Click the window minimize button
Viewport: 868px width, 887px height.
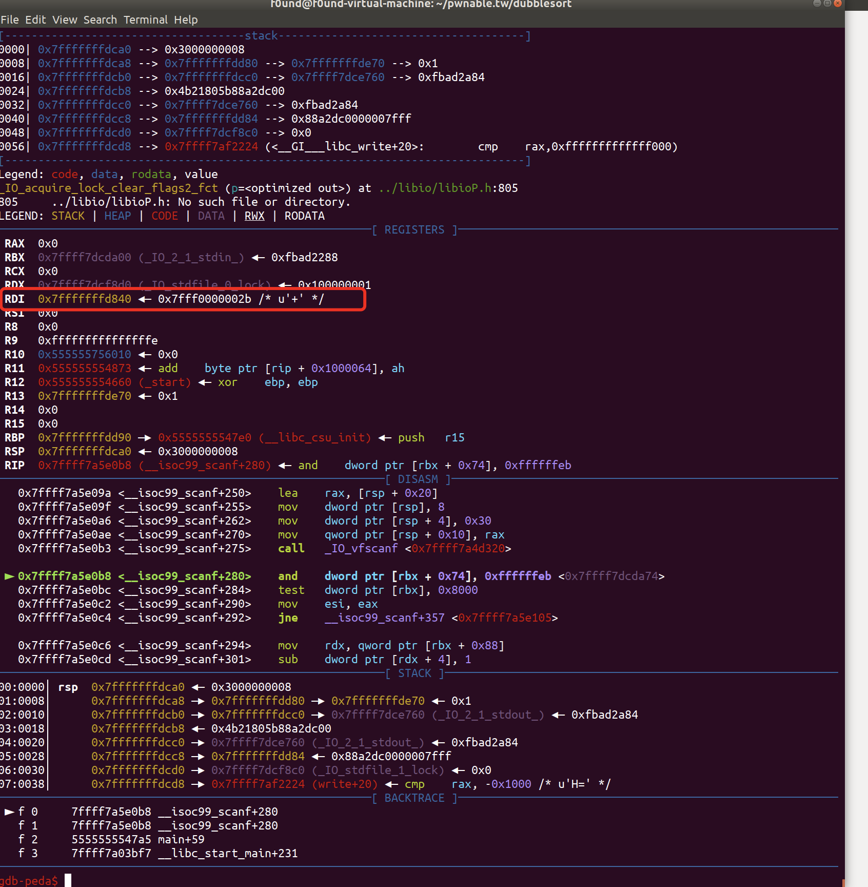pos(817,3)
